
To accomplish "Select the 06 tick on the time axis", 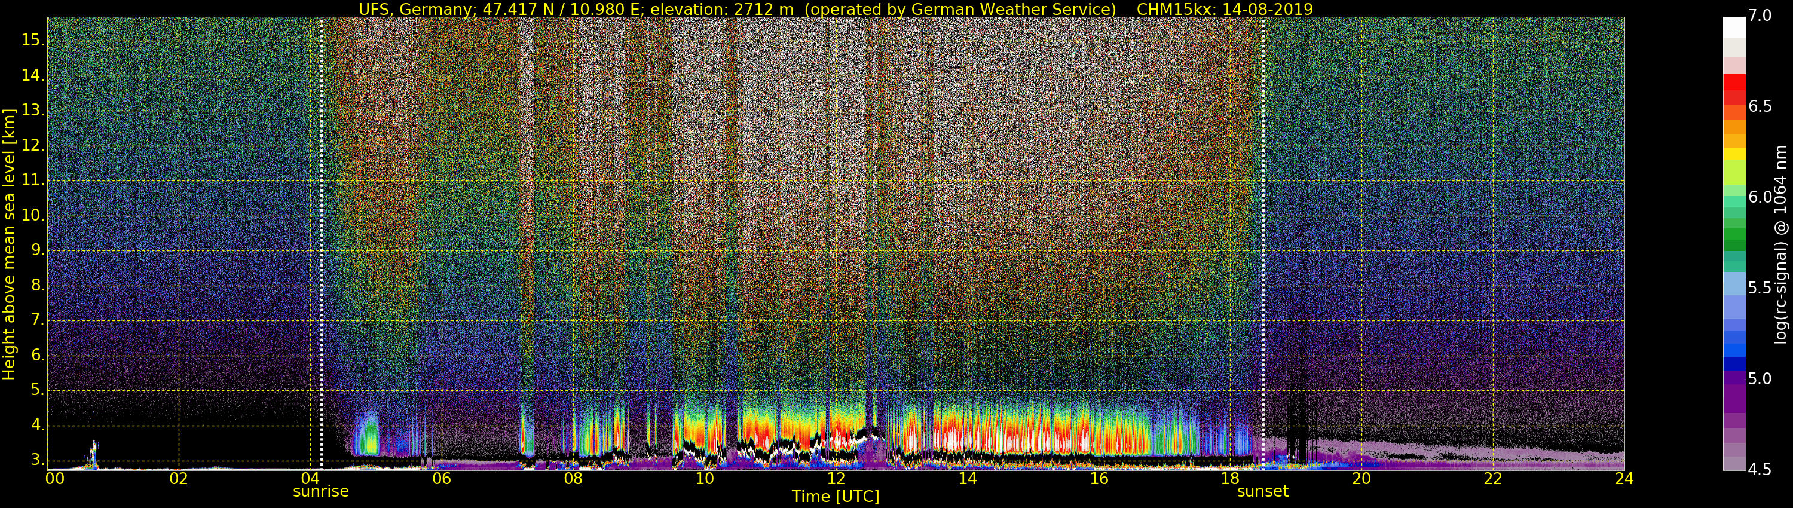I will pos(441,479).
